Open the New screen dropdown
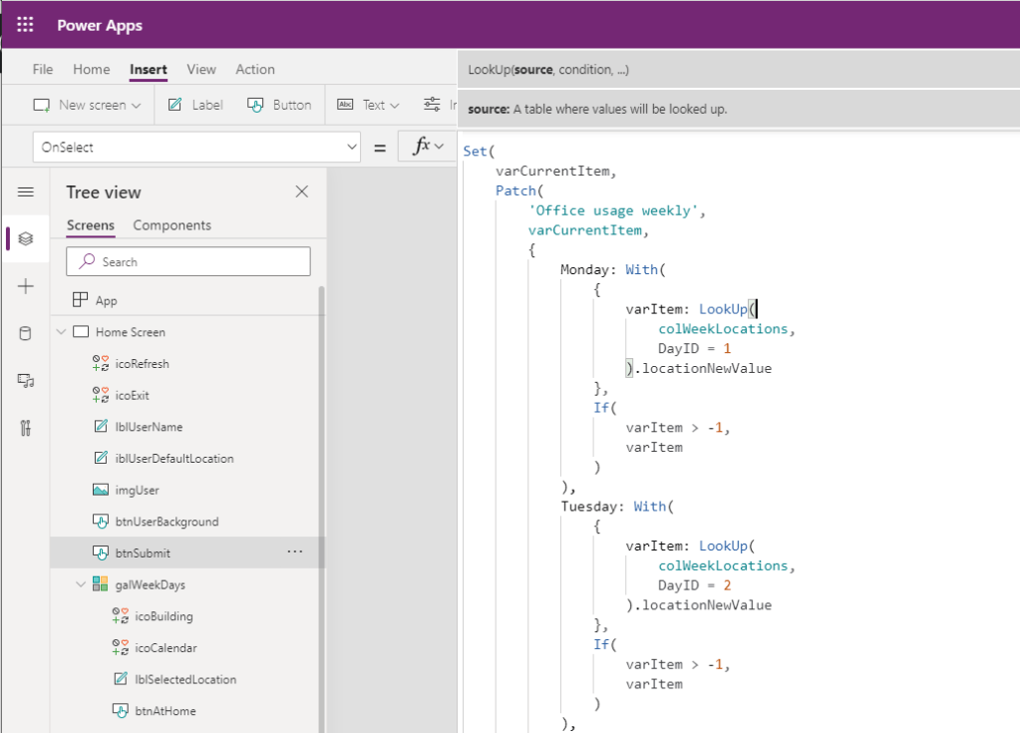The width and height of the screenshot is (1020, 733). (x=88, y=105)
